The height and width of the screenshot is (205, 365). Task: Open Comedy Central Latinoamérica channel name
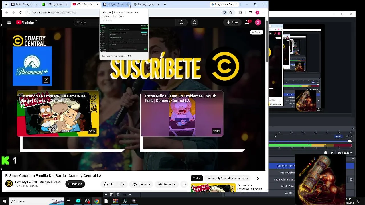(x=36, y=182)
